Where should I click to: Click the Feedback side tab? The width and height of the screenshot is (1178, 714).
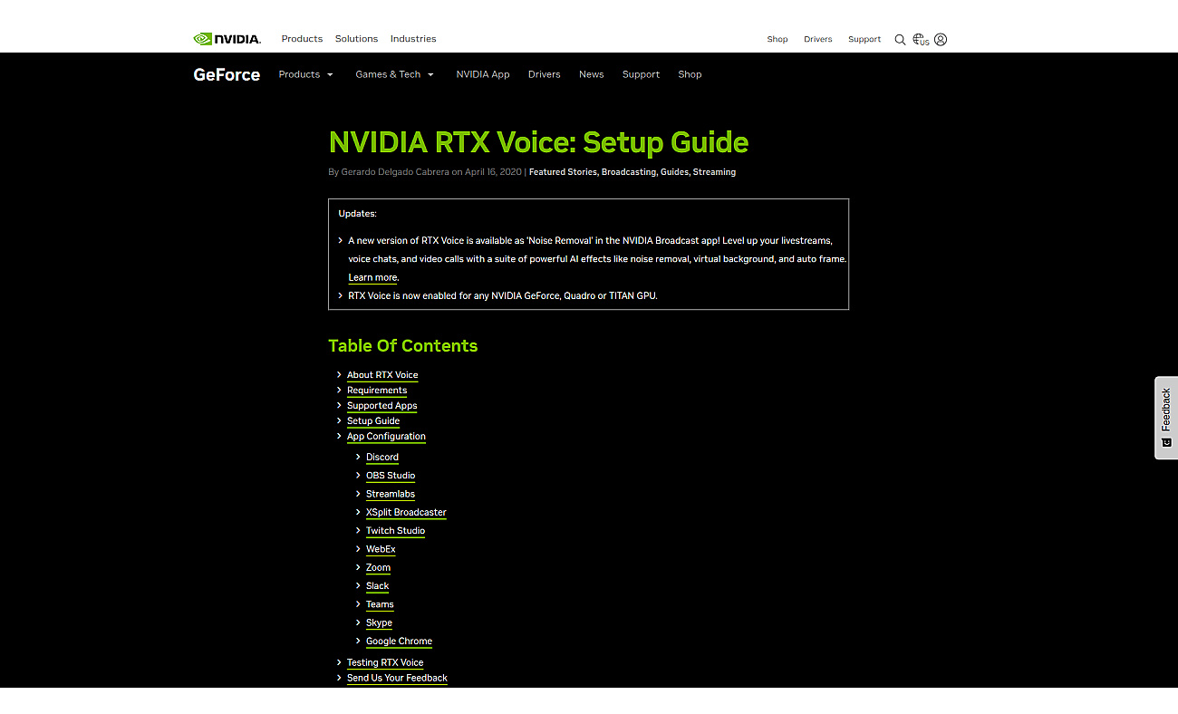(1166, 418)
